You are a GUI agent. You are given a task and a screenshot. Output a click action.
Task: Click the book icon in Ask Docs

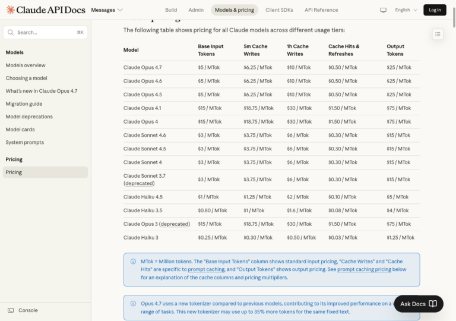(x=433, y=304)
